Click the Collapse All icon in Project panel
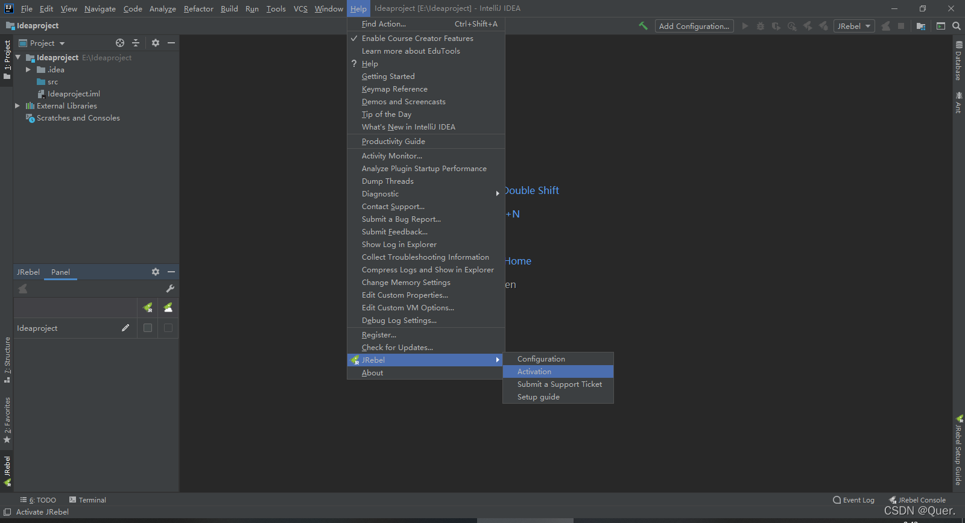The image size is (965, 523). click(x=136, y=43)
